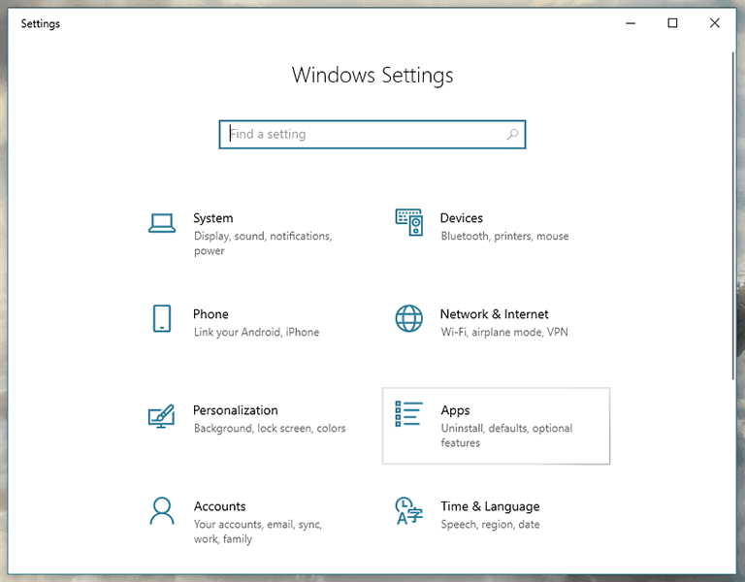Viewport: 745px width, 582px height.
Task: Click the vertical scrollbar thumb
Action: [732, 215]
